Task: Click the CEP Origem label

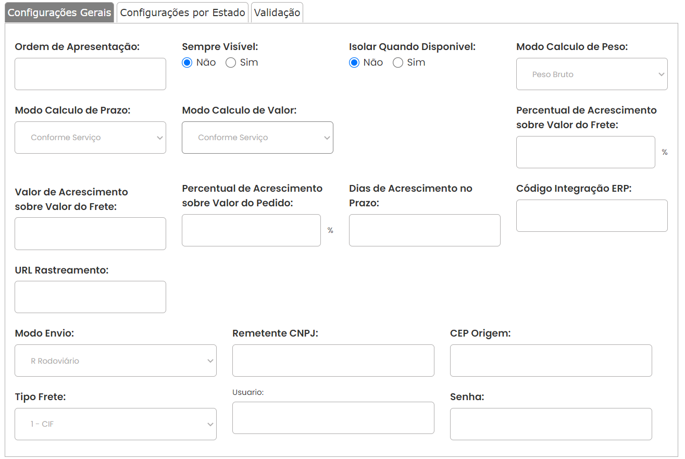Action: (x=480, y=333)
